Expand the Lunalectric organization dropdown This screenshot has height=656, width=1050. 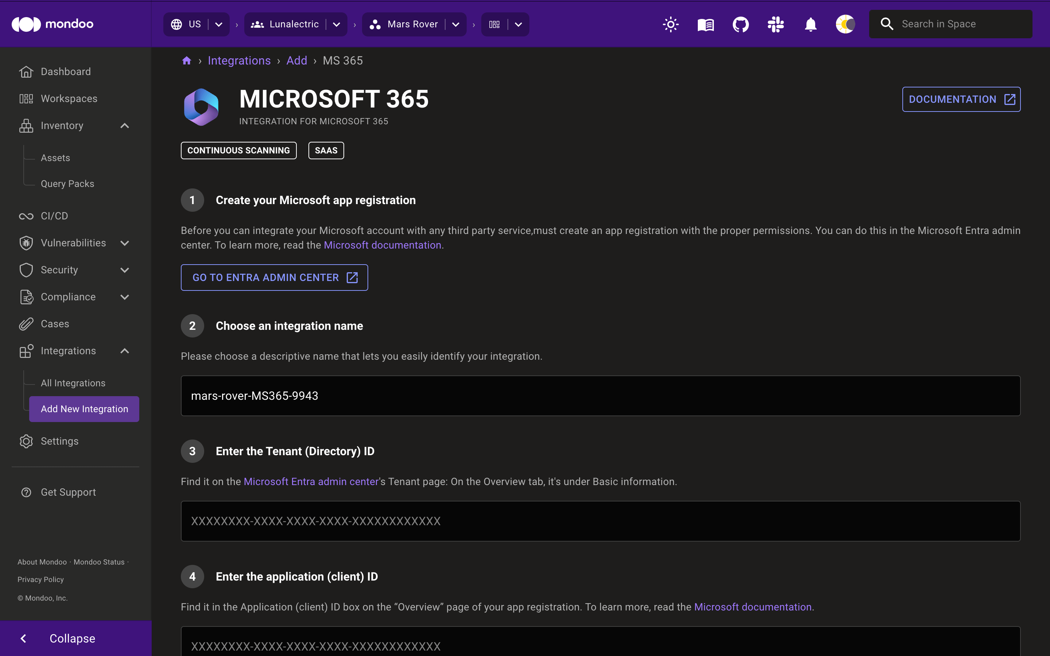[338, 23]
